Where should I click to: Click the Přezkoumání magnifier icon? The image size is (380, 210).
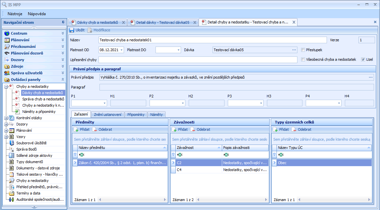tap(7, 47)
